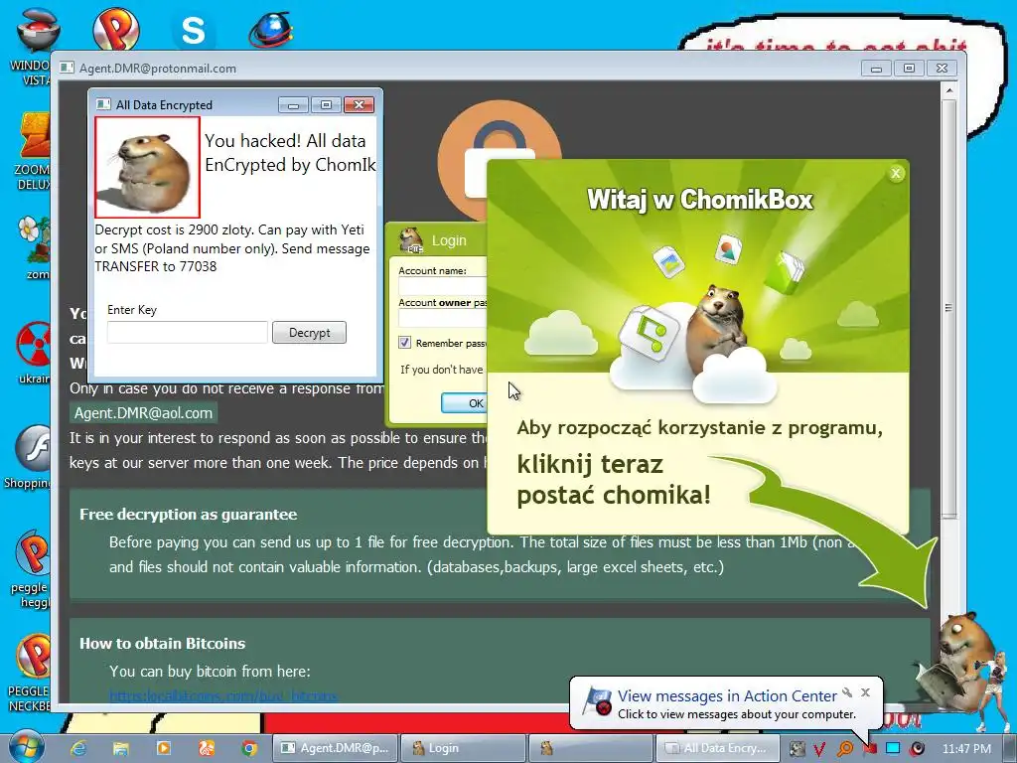Click the orange magnifier tray icon
Image resolution: width=1017 pixels, height=763 pixels.
click(844, 749)
